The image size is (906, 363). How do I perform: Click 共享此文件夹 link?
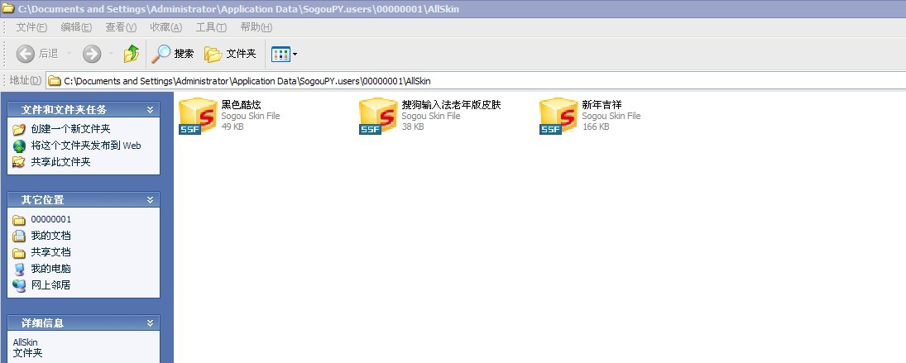pos(60,162)
